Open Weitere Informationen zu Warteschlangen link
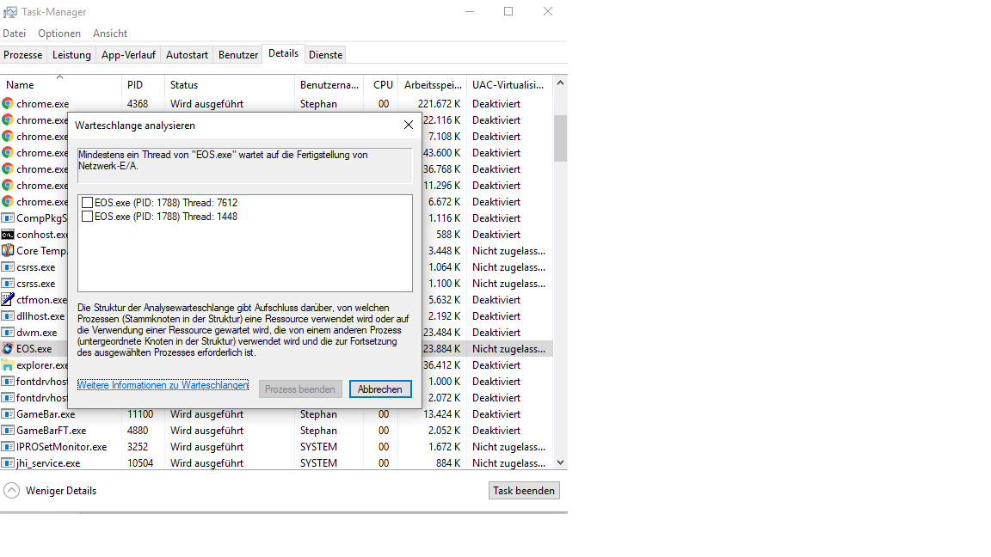 click(x=163, y=385)
